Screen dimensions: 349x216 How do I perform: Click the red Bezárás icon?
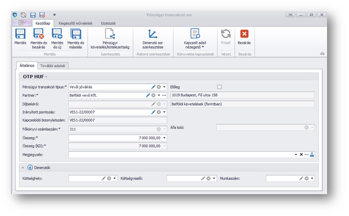[244, 34]
